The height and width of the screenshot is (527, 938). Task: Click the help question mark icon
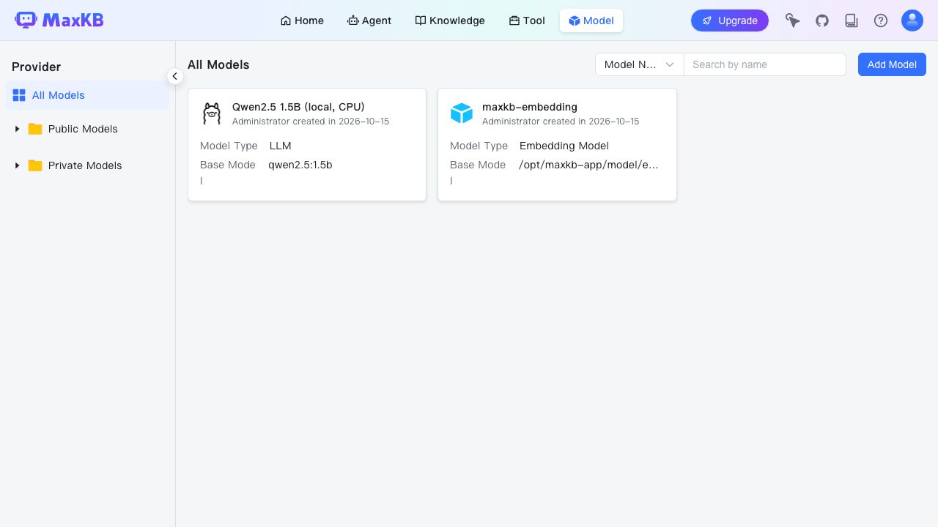click(881, 20)
